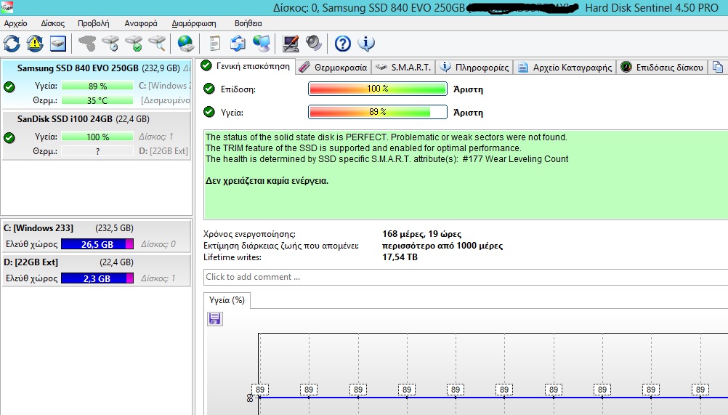Click the first 89 graph data marker
728x415 pixels.
(260, 390)
